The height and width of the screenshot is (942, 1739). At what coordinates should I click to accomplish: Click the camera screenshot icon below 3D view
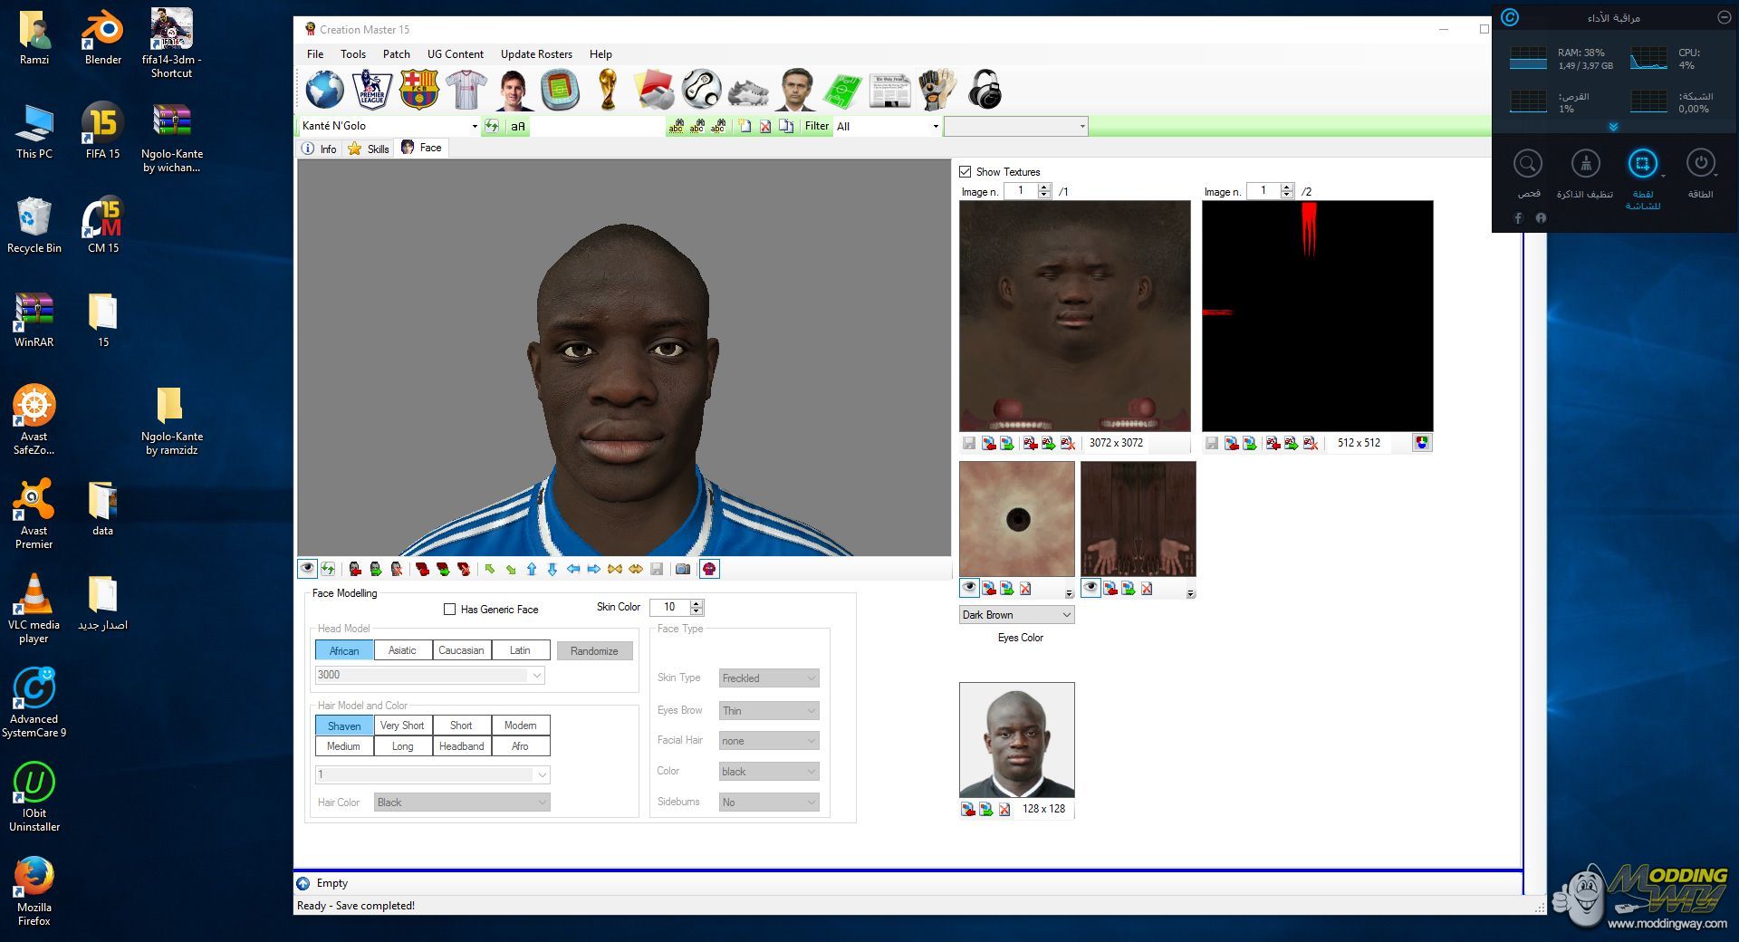(x=683, y=569)
